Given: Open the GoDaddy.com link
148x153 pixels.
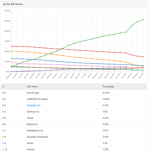Looking at the screenshot, I should tap(34, 105).
